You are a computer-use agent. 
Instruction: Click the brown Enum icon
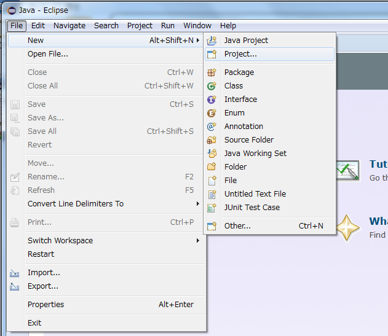point(212,113)
